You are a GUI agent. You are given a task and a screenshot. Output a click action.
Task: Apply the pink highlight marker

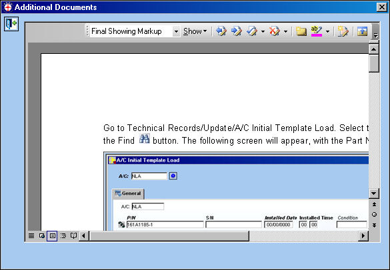pos(317,31)
